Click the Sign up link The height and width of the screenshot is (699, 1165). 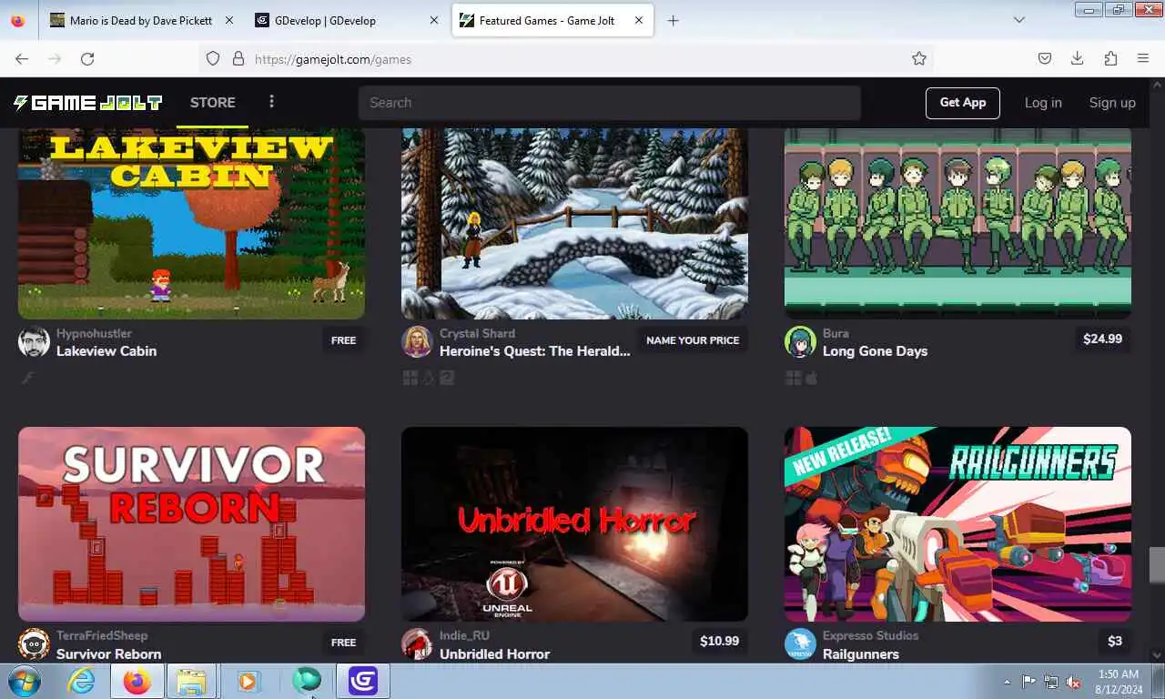pos(1112,103)
